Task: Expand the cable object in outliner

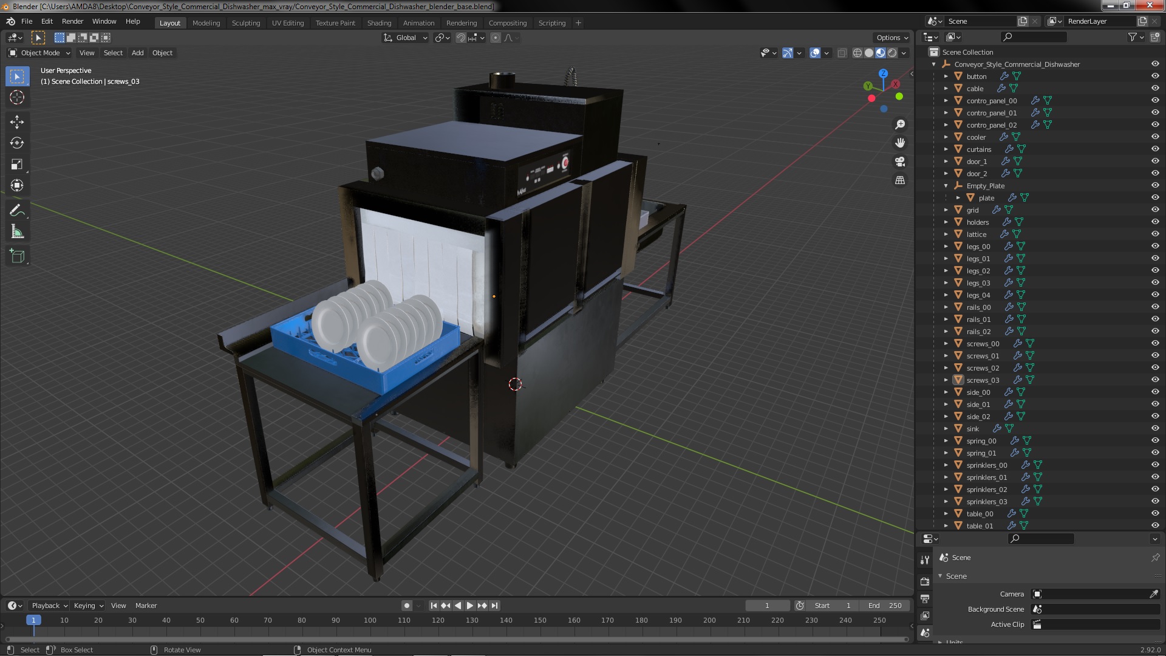Action: tap(946, 89)
